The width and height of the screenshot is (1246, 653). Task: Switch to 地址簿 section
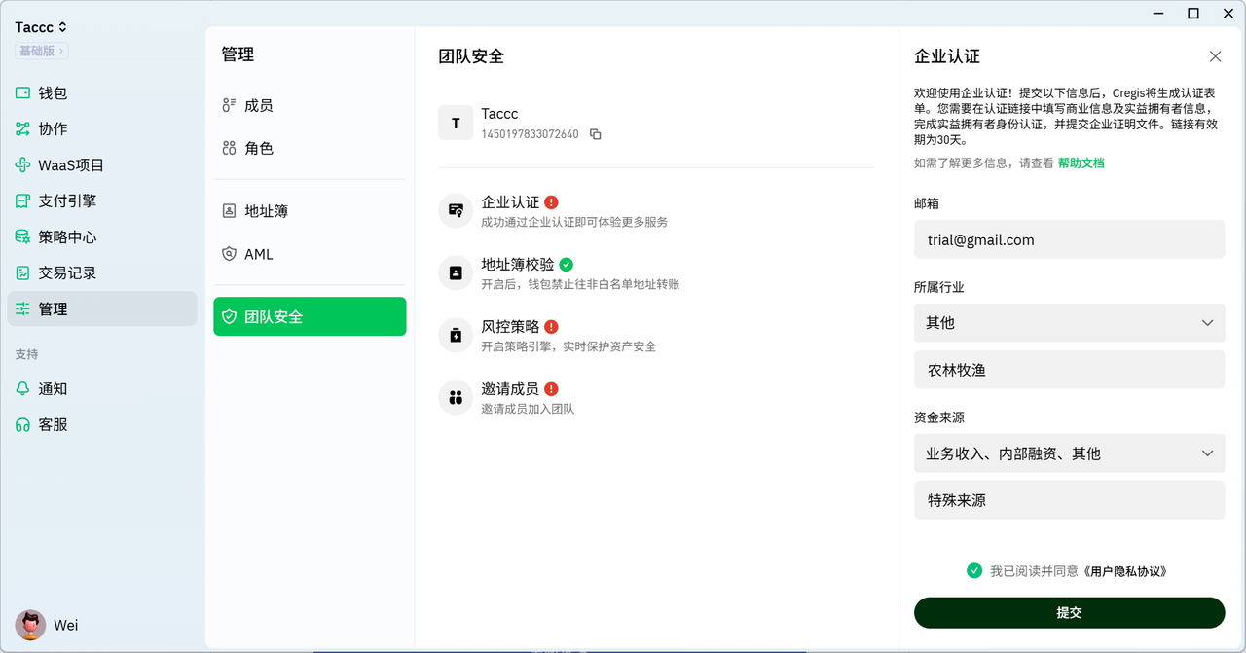tap(266, 211)
